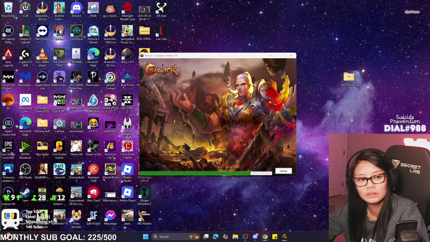Select the TeamViewer desktop icon
430x242 pixels.
coord(42,33)
